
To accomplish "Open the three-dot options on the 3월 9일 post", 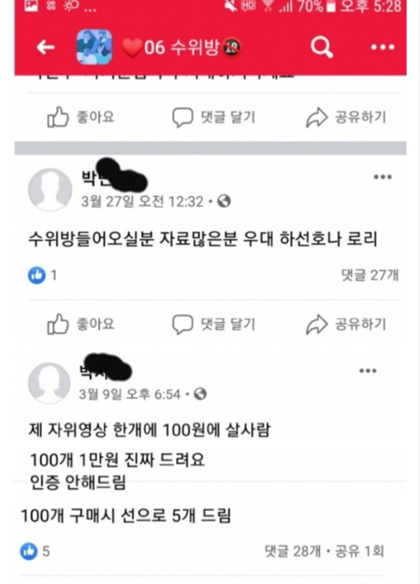I will [368, 371].
